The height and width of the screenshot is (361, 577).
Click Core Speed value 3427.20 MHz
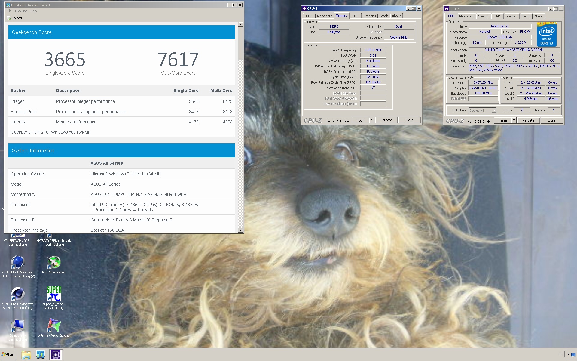pyautogui.click(x=483, y=82)
